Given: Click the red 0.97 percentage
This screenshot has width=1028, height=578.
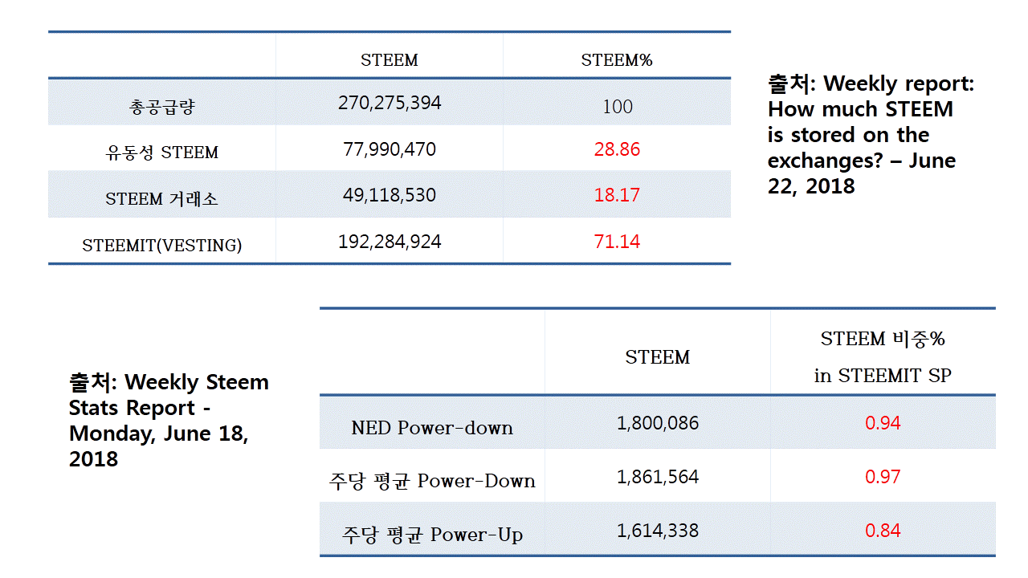Looking at the screenshot, I should click(x=883, y=477).
